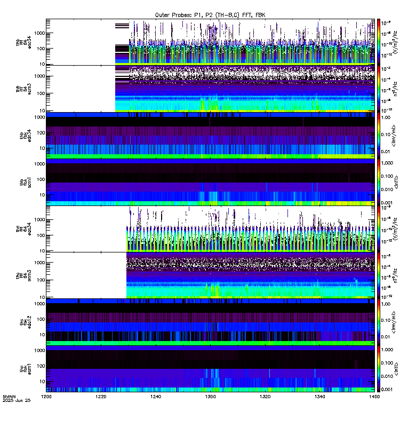Click the 100 y-axis tick of thc edc12 panel
400x427 pixels.
(x=41, y=319)
